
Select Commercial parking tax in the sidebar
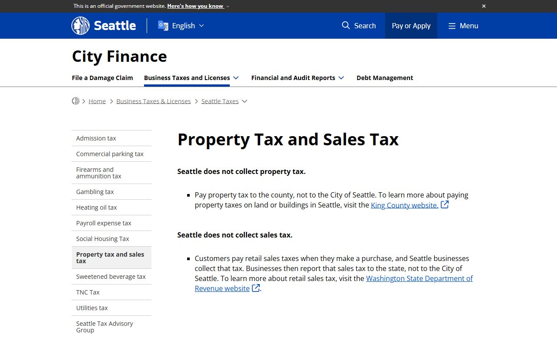tap(111, 154)
